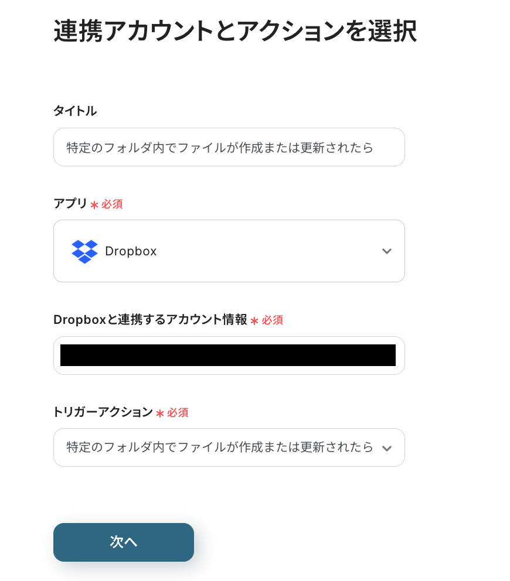
Task: Focus the タイトル text input field
Action: (x=229, y=148)
